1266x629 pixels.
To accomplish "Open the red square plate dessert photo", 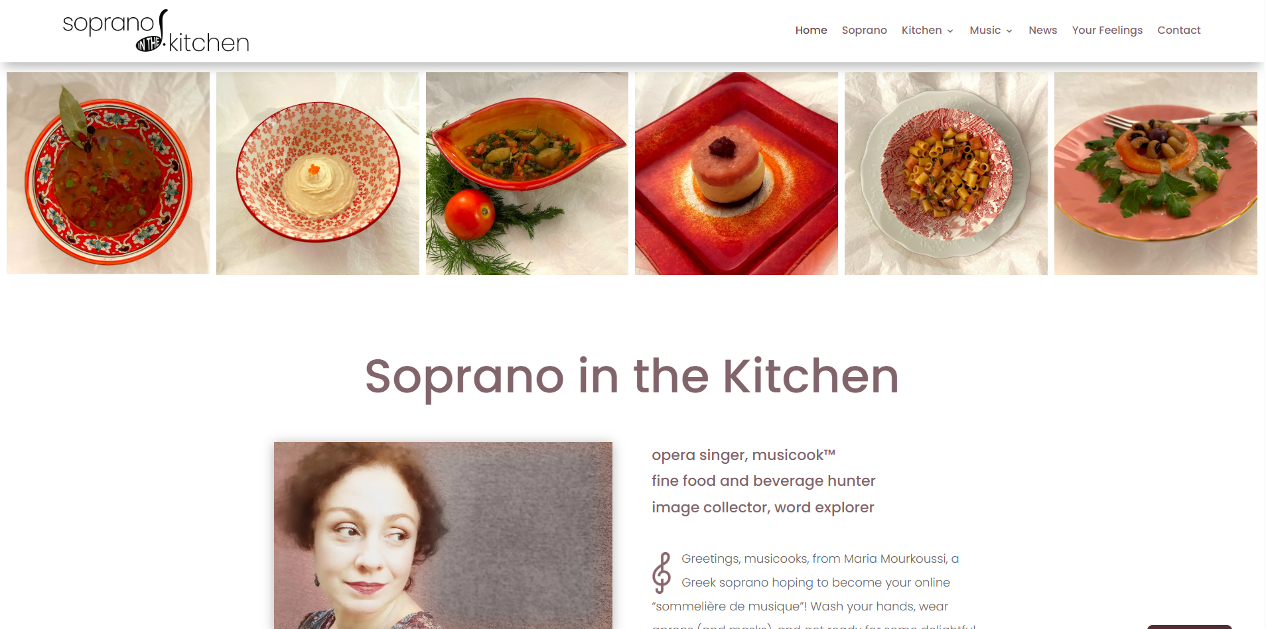I will pos(737,174).
